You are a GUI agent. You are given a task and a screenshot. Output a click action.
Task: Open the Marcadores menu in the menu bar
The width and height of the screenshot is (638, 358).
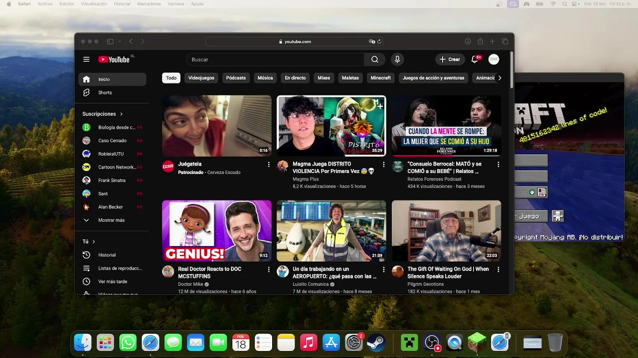[x=149, y=4]
